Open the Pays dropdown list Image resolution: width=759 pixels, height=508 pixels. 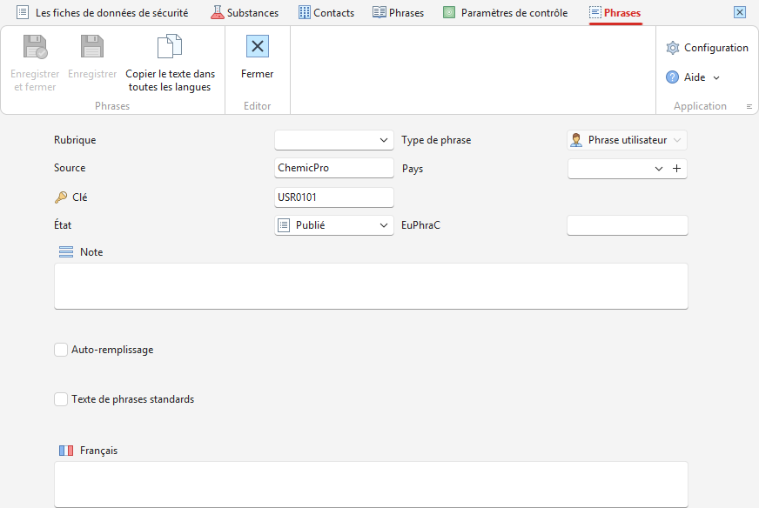658,169
